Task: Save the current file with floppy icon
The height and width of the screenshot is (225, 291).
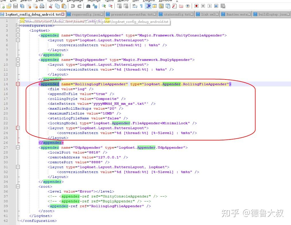Action: (15, 6)
